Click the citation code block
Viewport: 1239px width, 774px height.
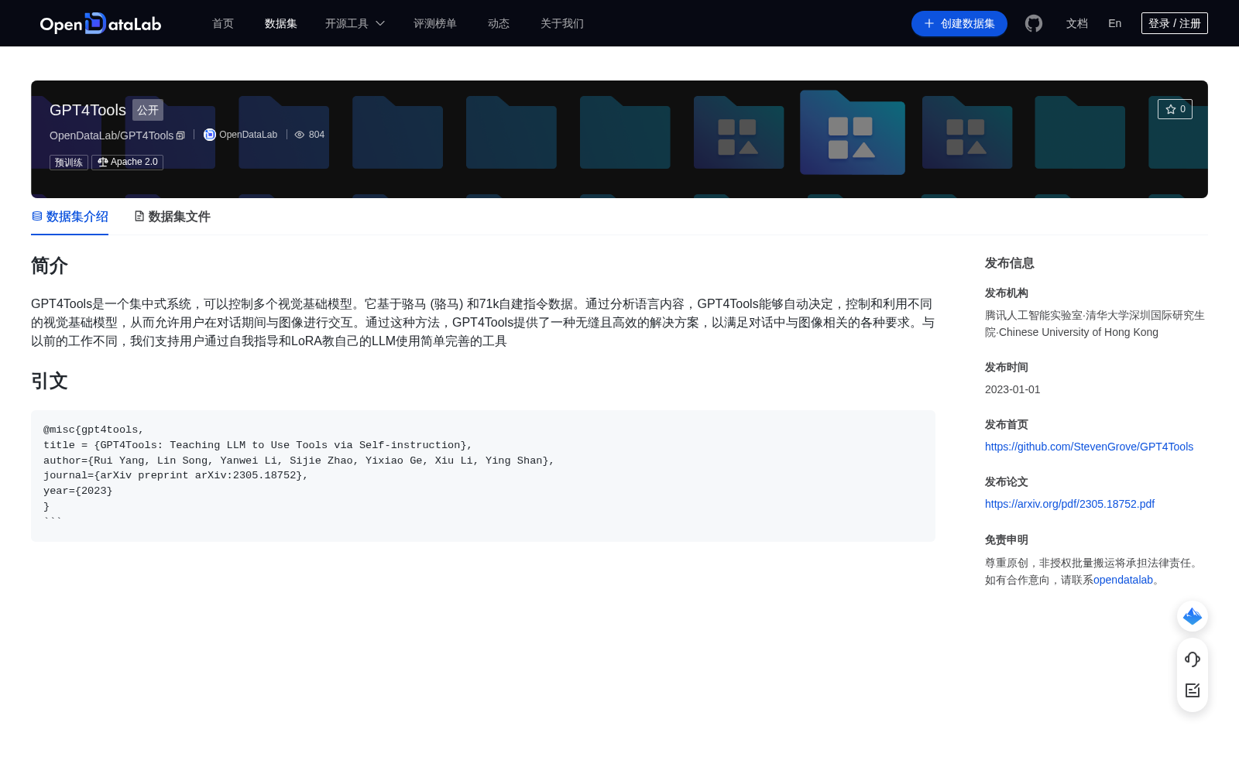483,476
